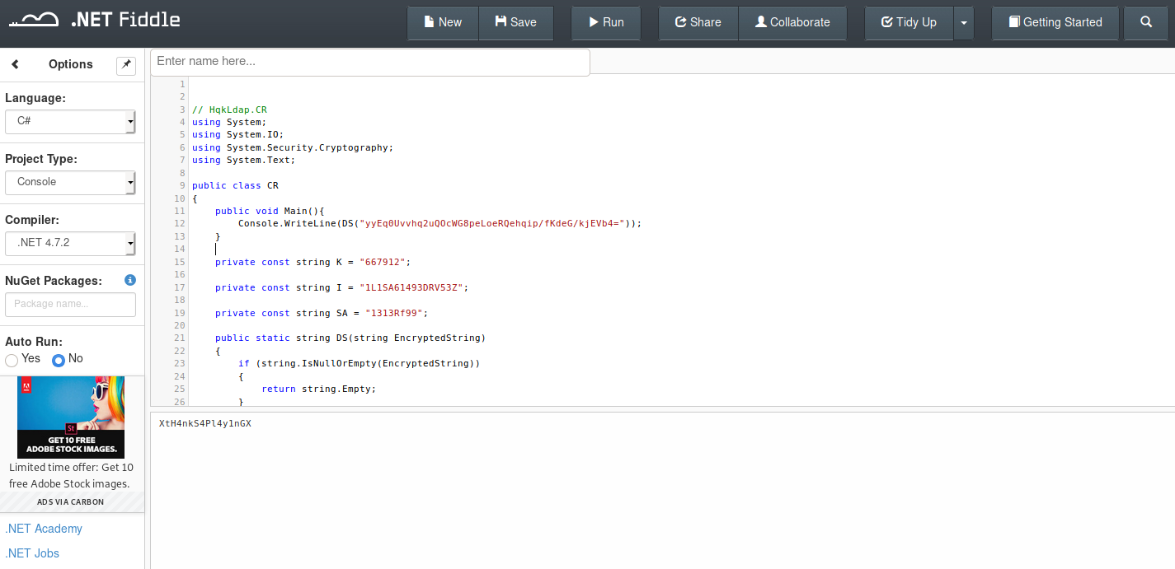The width and height of the screenshot is (1175, 569).
Task: Open the Compiler dropdown showing .NET 4.7.2
Action: [70, 243]
